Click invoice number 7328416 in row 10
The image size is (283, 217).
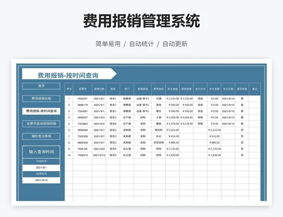pyautogui.click(x=83, y=155)
